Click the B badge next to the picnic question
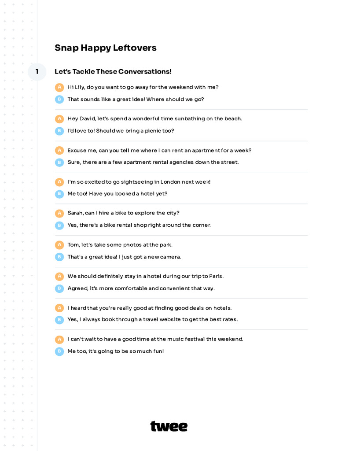 point(59,131)
